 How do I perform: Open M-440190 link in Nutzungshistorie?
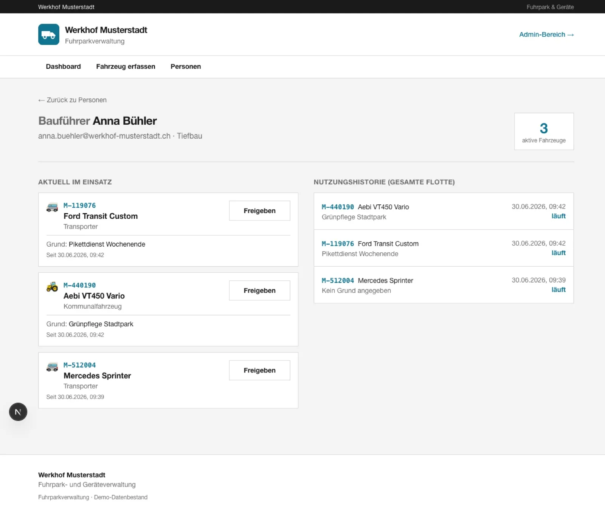tap(338, 207)
